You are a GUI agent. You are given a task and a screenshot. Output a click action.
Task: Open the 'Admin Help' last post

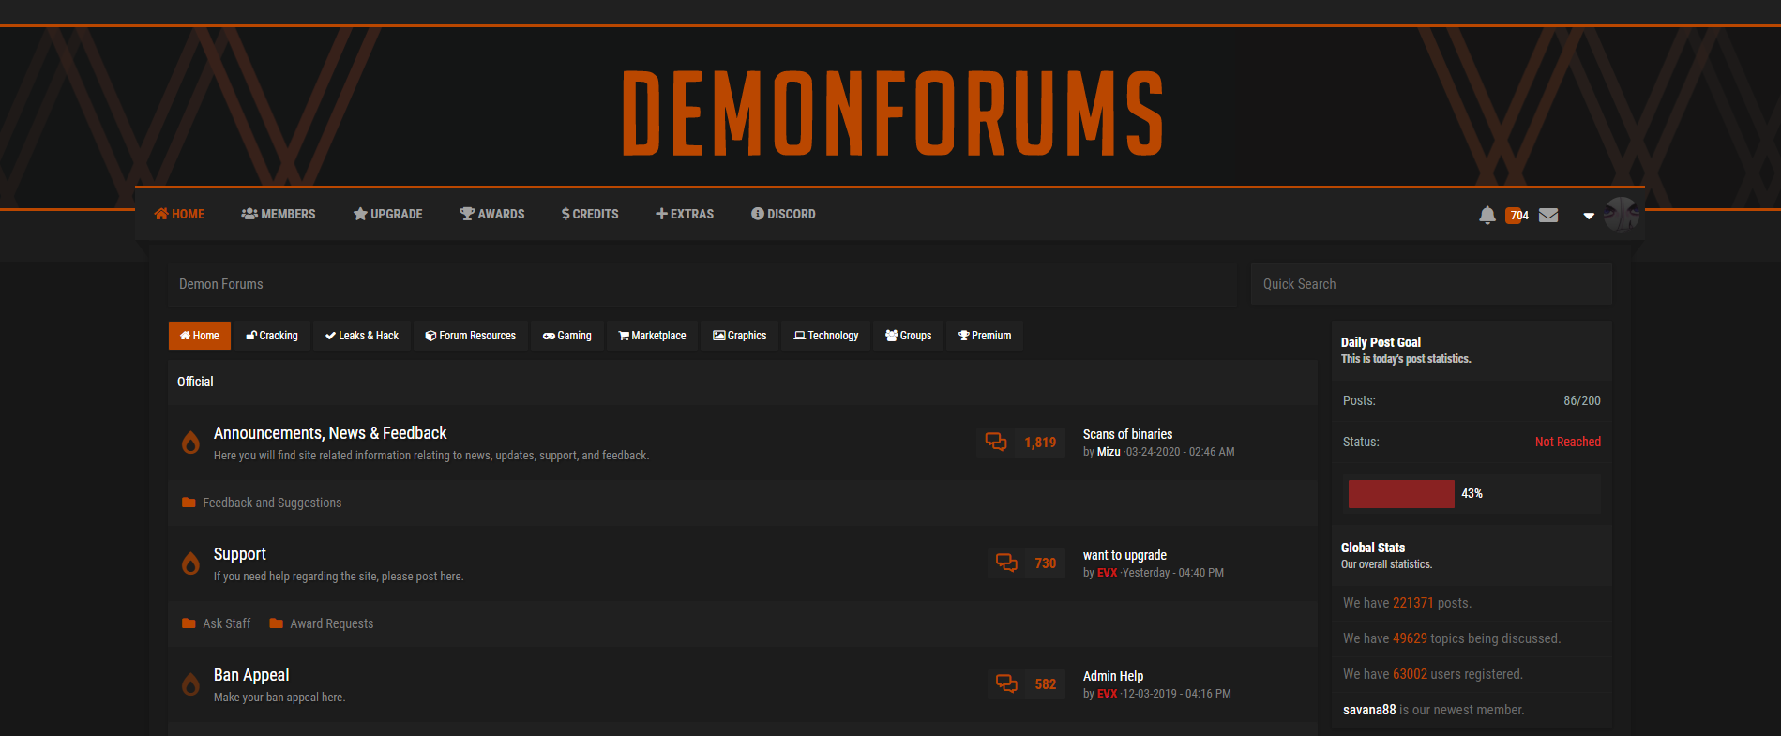1113,676
